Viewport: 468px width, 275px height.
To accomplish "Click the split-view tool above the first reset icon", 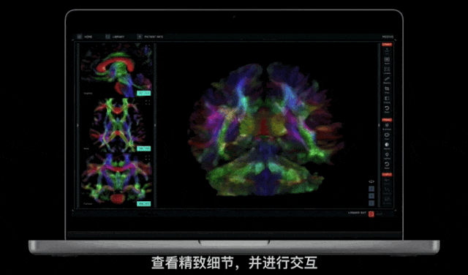I will coord(387,99).
